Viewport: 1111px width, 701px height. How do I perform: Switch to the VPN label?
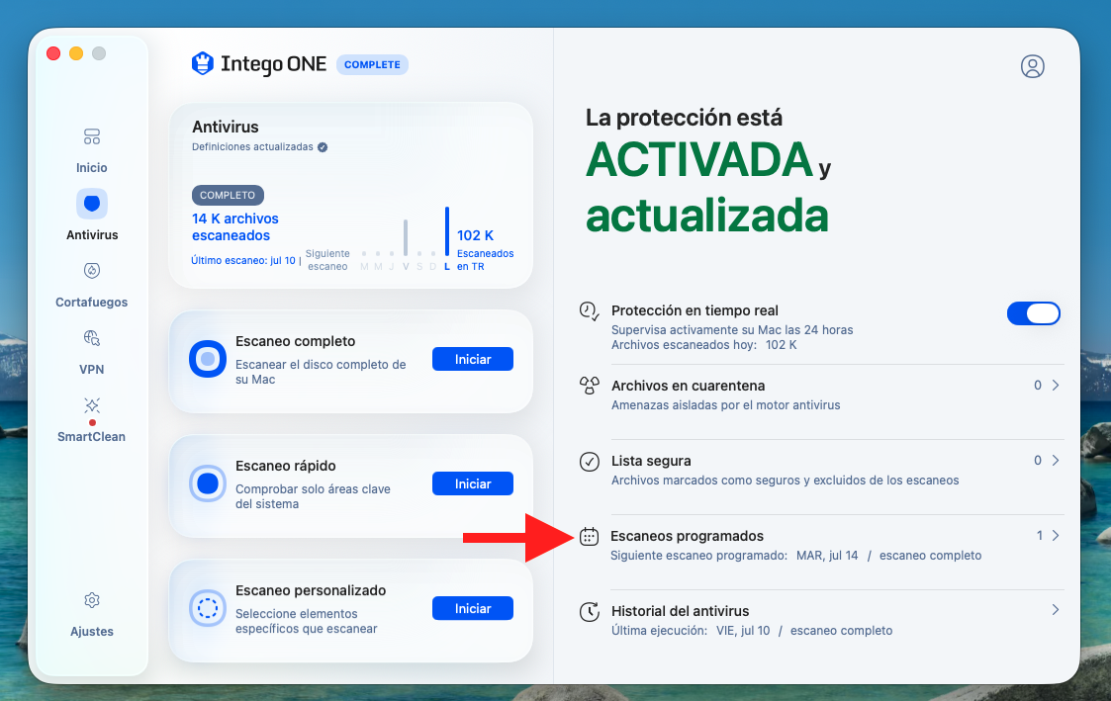point(91,370)
